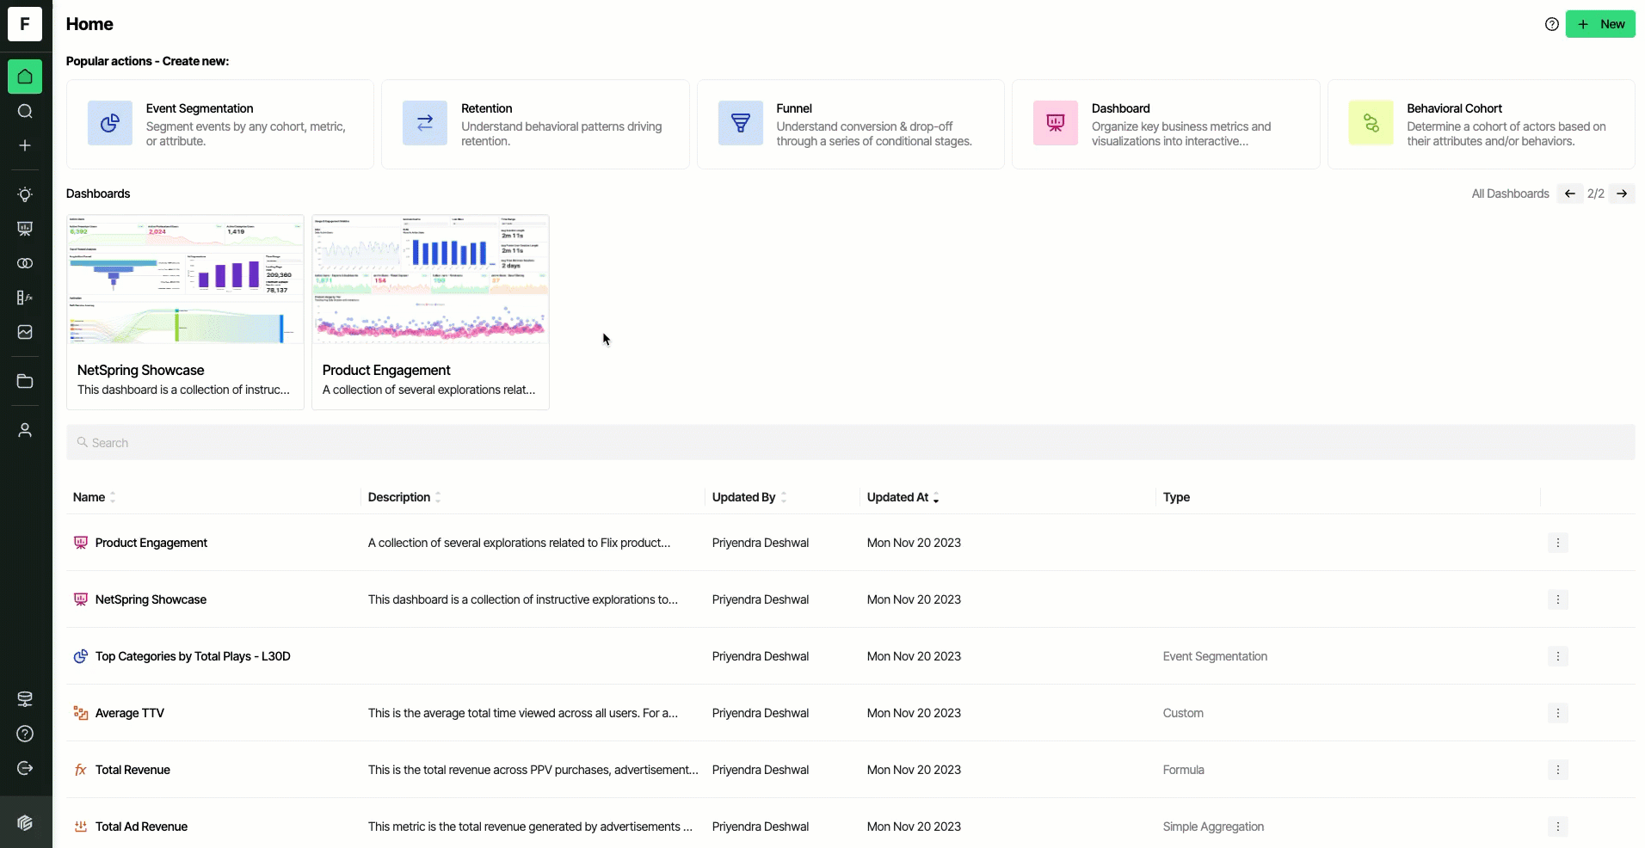The image size is (1645, 848).
Task: Open the data stack icon in sidebar
Action: click(x=25, y=699)
